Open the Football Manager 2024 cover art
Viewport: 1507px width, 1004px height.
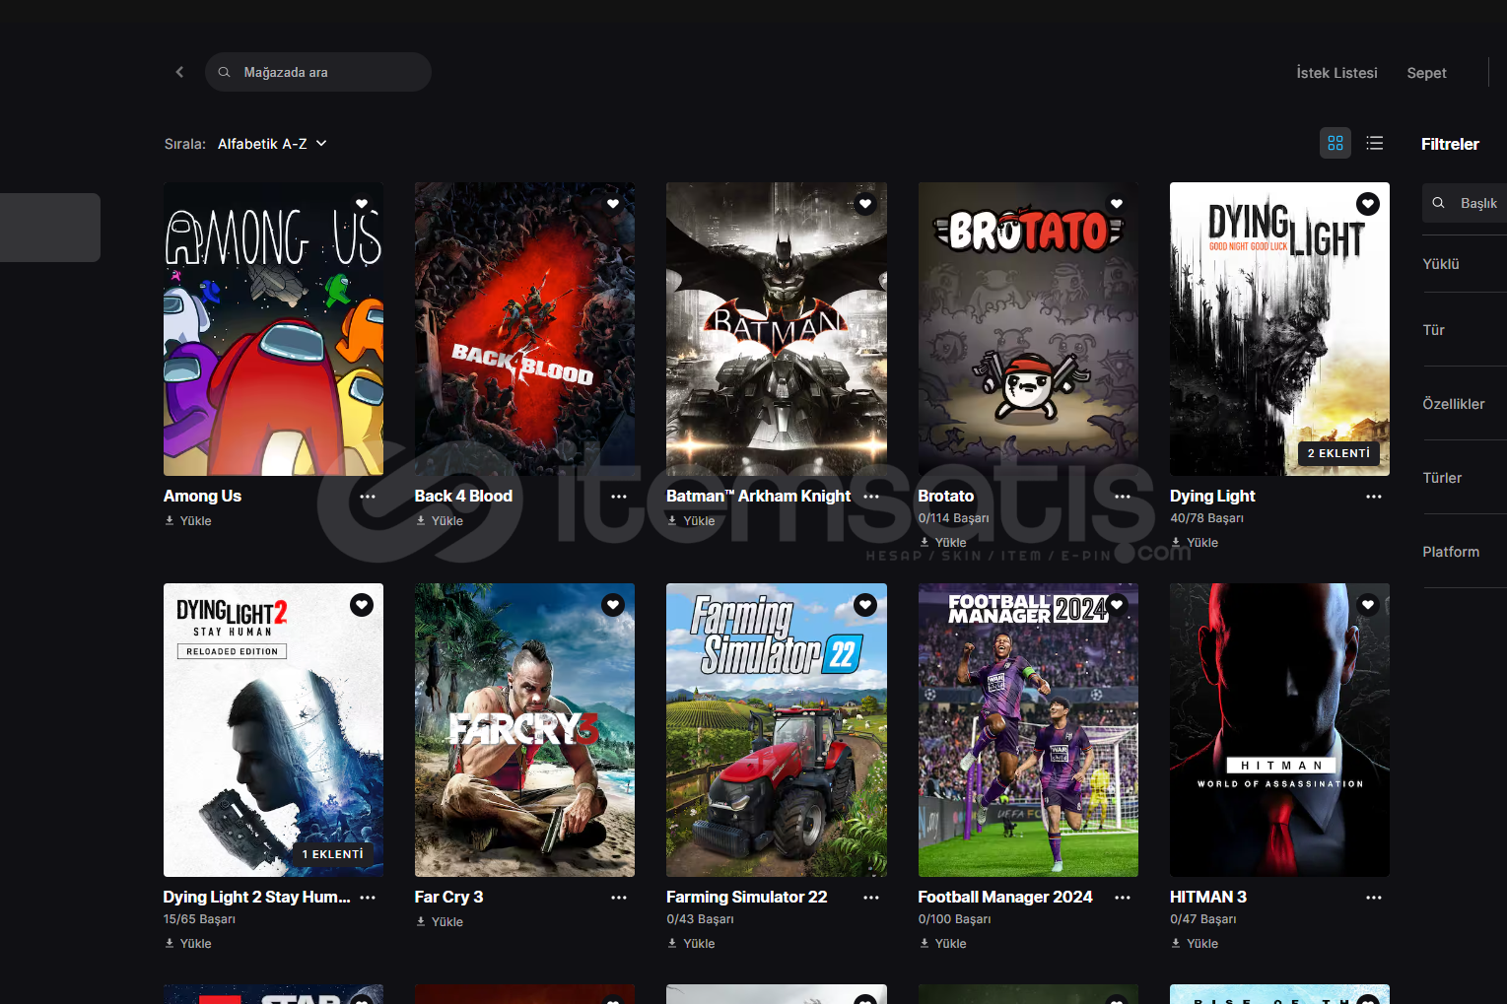tap(1028, 730)
